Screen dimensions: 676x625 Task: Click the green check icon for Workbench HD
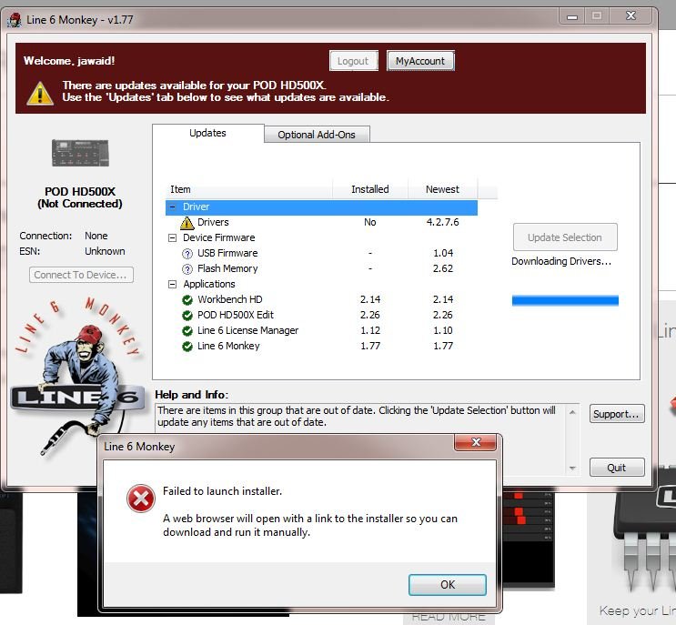pyautogui.click(x=187, y=300)
